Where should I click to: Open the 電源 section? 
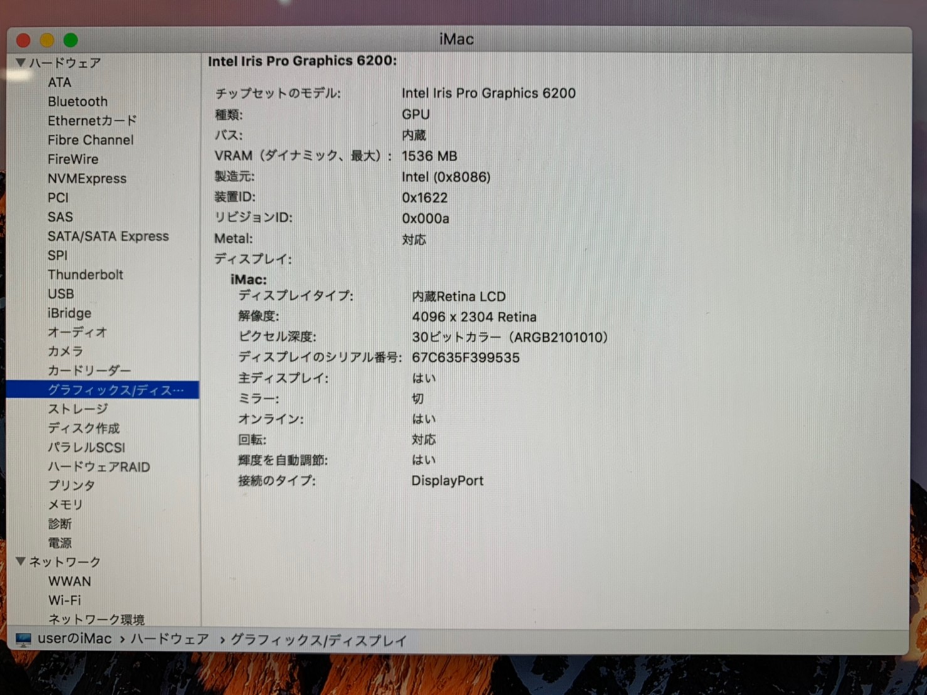click(60, 543)
